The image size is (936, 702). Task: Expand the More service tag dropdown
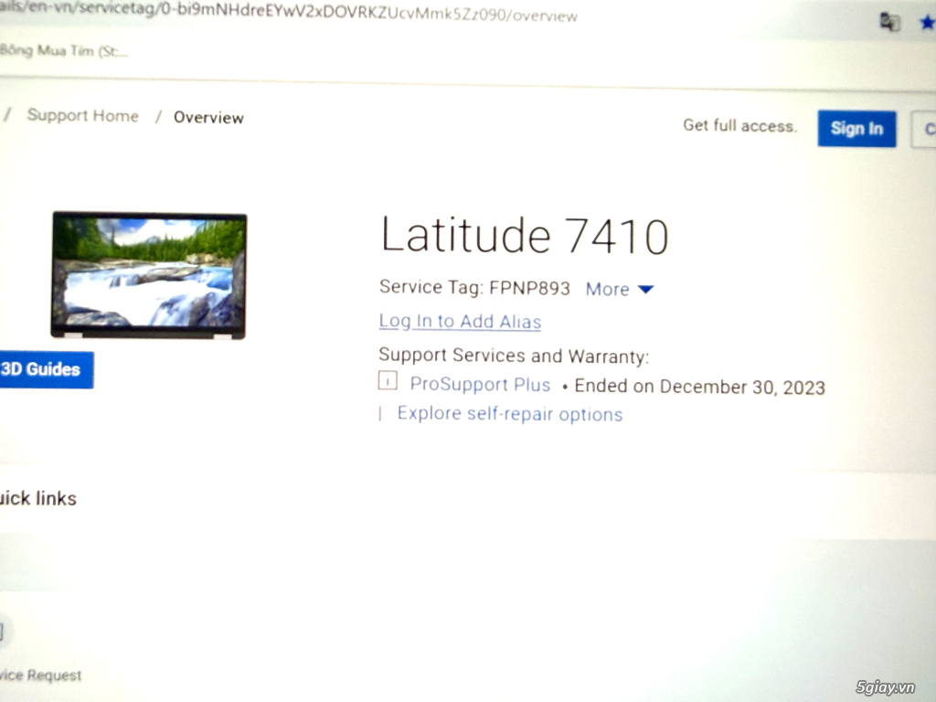pos(620,289)
